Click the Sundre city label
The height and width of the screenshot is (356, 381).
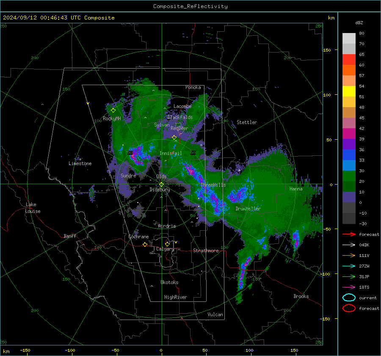click(x=129, y=176)
